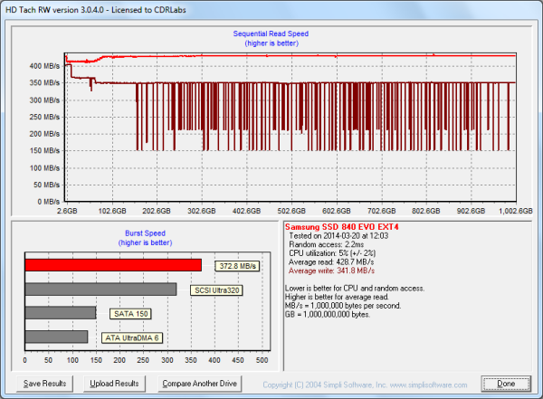Click the SATA 150 reference bar
This screenshot has height=399, width=543.
(61, 313)
